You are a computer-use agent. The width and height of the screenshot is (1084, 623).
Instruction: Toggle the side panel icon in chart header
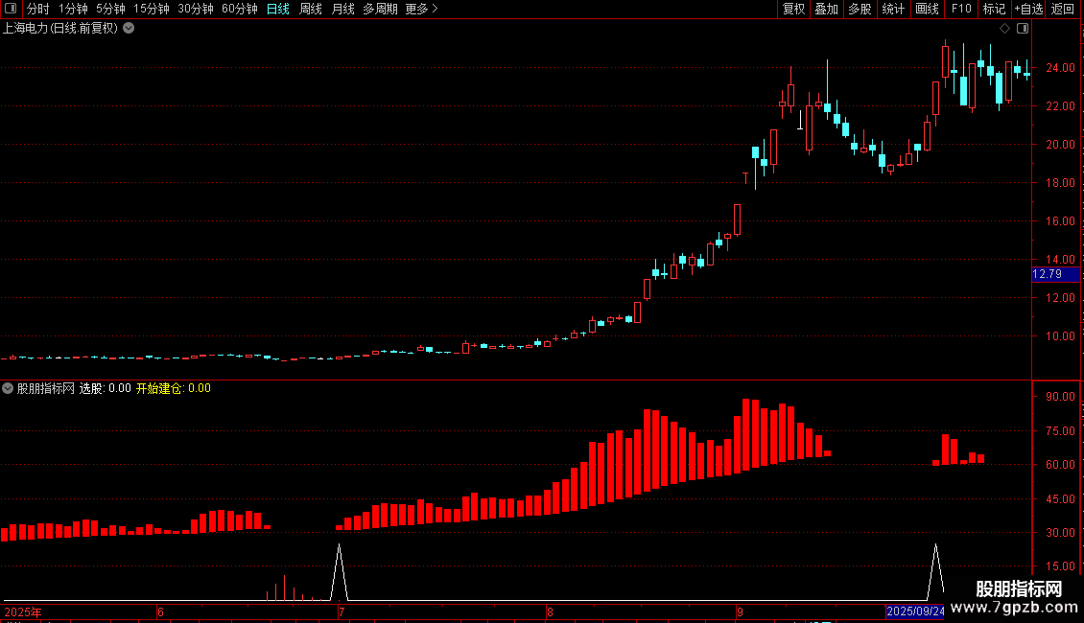[x=1023, y=29]
